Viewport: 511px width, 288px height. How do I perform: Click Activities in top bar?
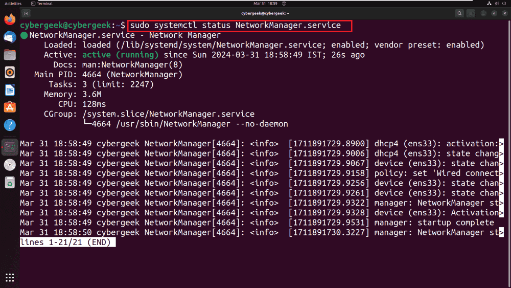13,4
